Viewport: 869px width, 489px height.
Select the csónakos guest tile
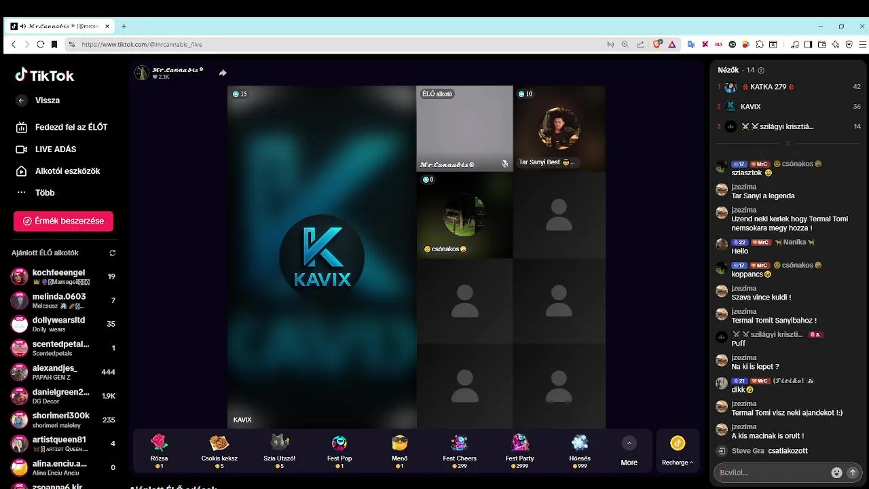coord(464,215)
